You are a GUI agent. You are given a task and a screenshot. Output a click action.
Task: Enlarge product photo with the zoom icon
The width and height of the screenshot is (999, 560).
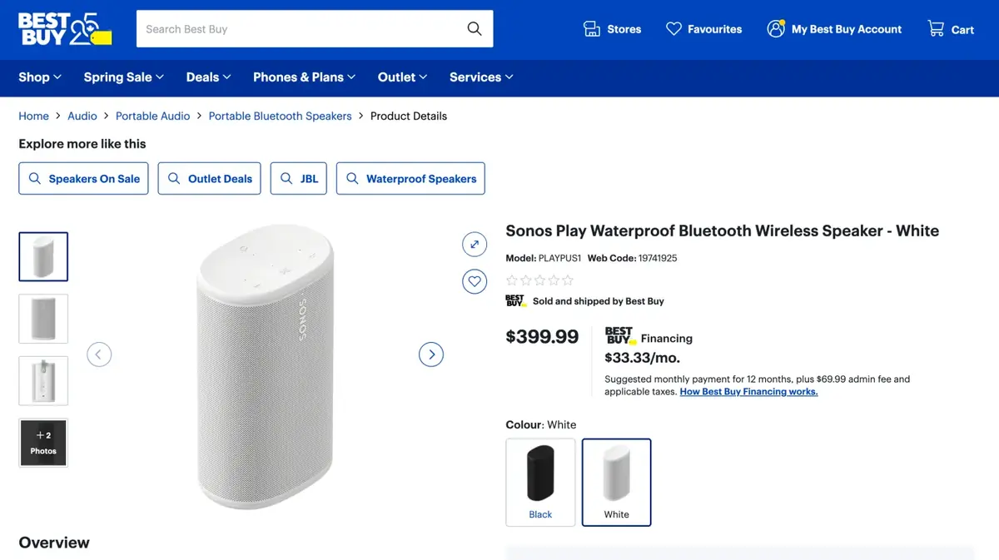point(475,244)
